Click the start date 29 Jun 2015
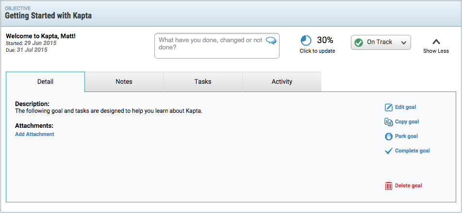Viewport: 463px width, 214px height. [x=40, y=43]
